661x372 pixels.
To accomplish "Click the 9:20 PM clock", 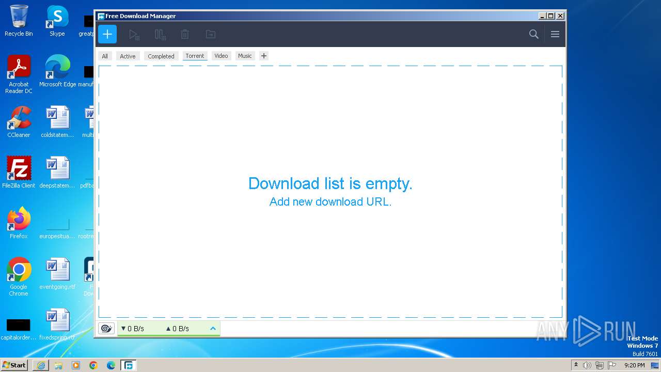I will tap(635, 365).
